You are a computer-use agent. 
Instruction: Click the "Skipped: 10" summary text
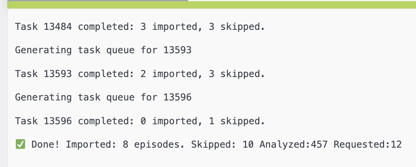pos(222,144)
